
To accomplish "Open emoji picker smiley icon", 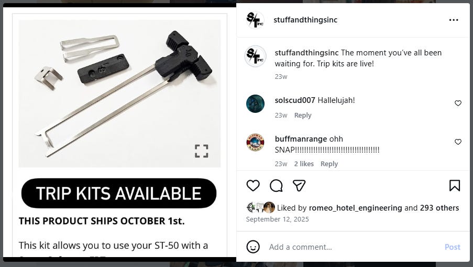I will pos(253,247).
